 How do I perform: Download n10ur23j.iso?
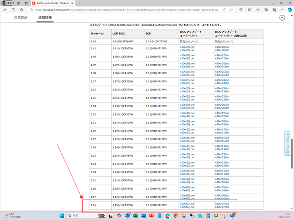tap(222, 88)
